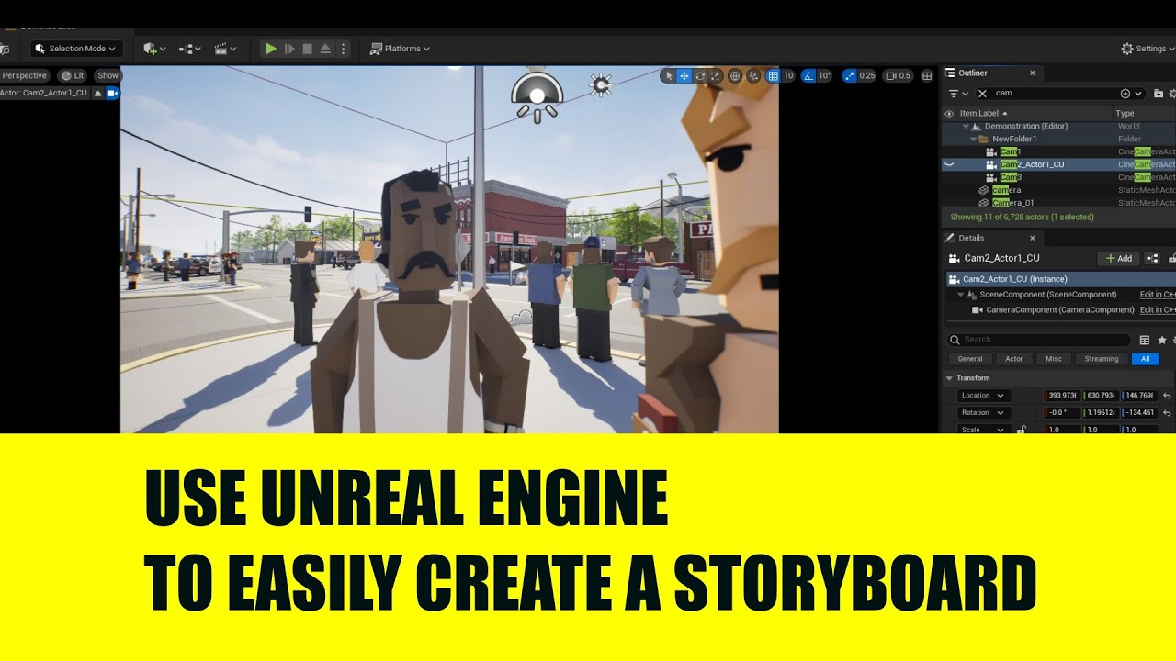Open the Selection Mode dropdown

77,49
